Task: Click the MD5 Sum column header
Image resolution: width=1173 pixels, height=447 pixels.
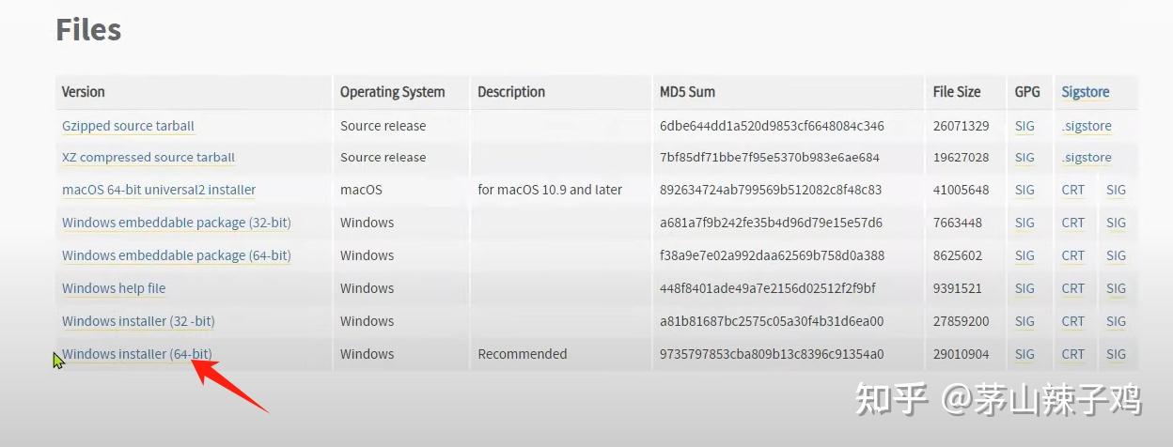Action: coord(687,92)
